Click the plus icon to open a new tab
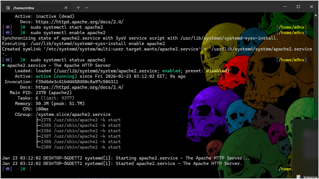Viewport: 319px width, 179px height. (x=78, y=7)
